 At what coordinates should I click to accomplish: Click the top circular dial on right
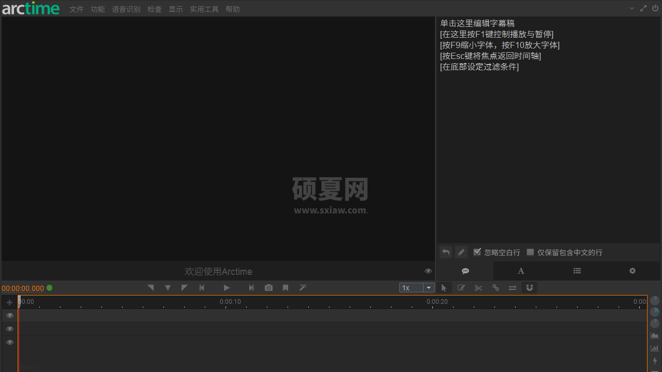tap(655, 300)
